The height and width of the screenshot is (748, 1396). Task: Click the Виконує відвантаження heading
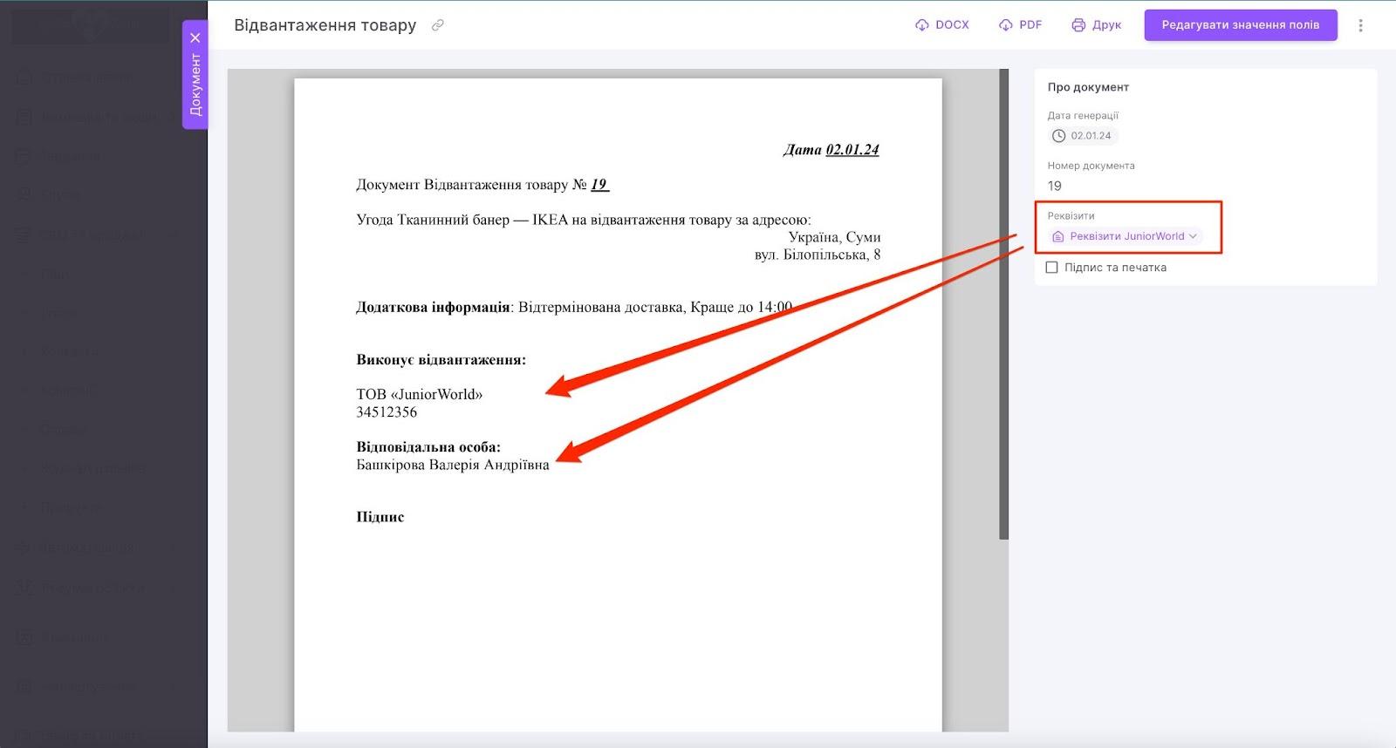[x=441, y=359]
